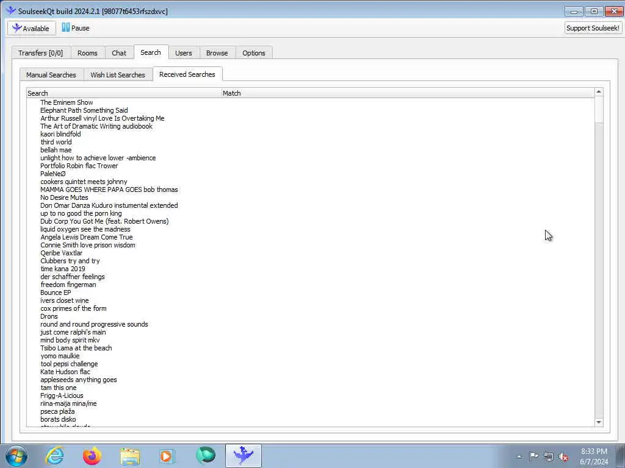The height and width of the screenshot is (468, 625).
Task: Launch Internet Explorer from taskbar
Action: (54, 456)
